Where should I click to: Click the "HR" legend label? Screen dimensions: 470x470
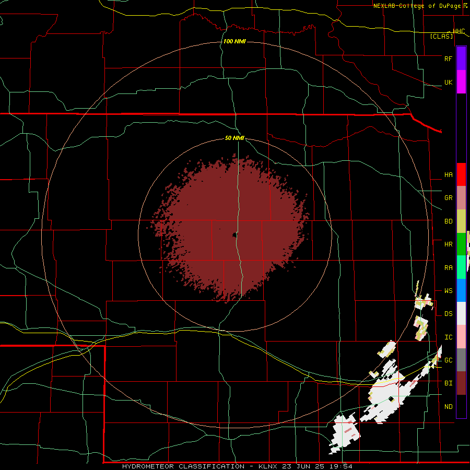tap(448, 244)
